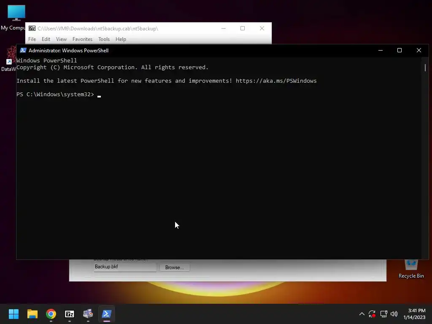
Task: Select the Recycle Bin desktop icon
Action: [411, 269]
